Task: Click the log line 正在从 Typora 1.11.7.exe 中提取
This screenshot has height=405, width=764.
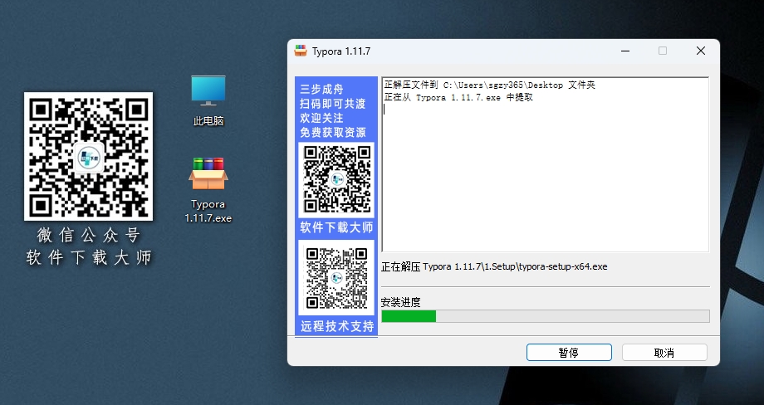Action: (458, 97)
